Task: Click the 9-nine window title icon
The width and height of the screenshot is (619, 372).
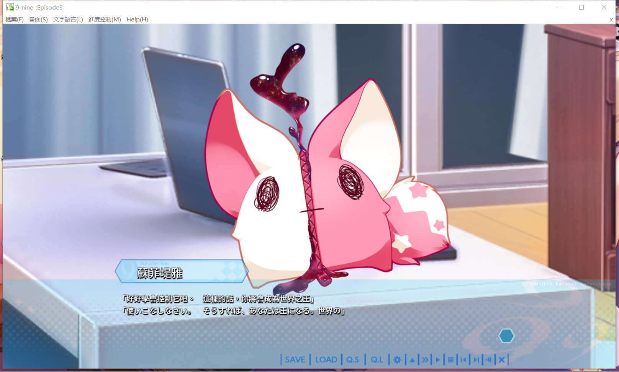Action: [10, 7]
